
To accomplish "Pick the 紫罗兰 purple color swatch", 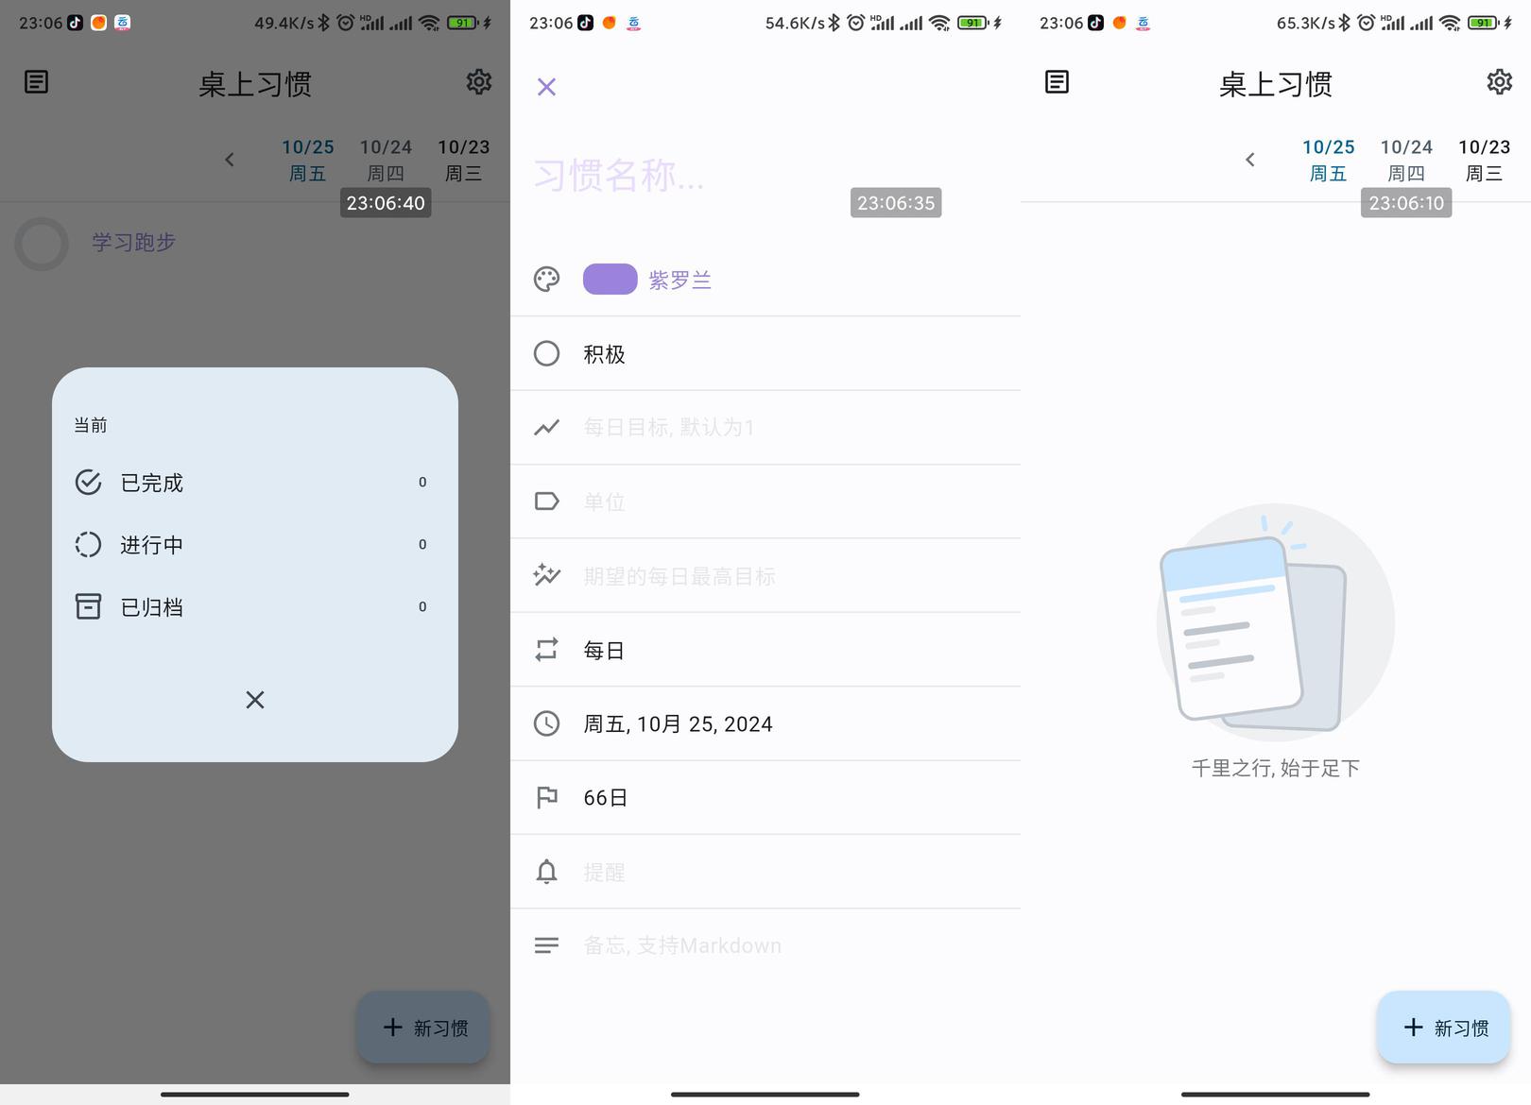I will (610, 280).
